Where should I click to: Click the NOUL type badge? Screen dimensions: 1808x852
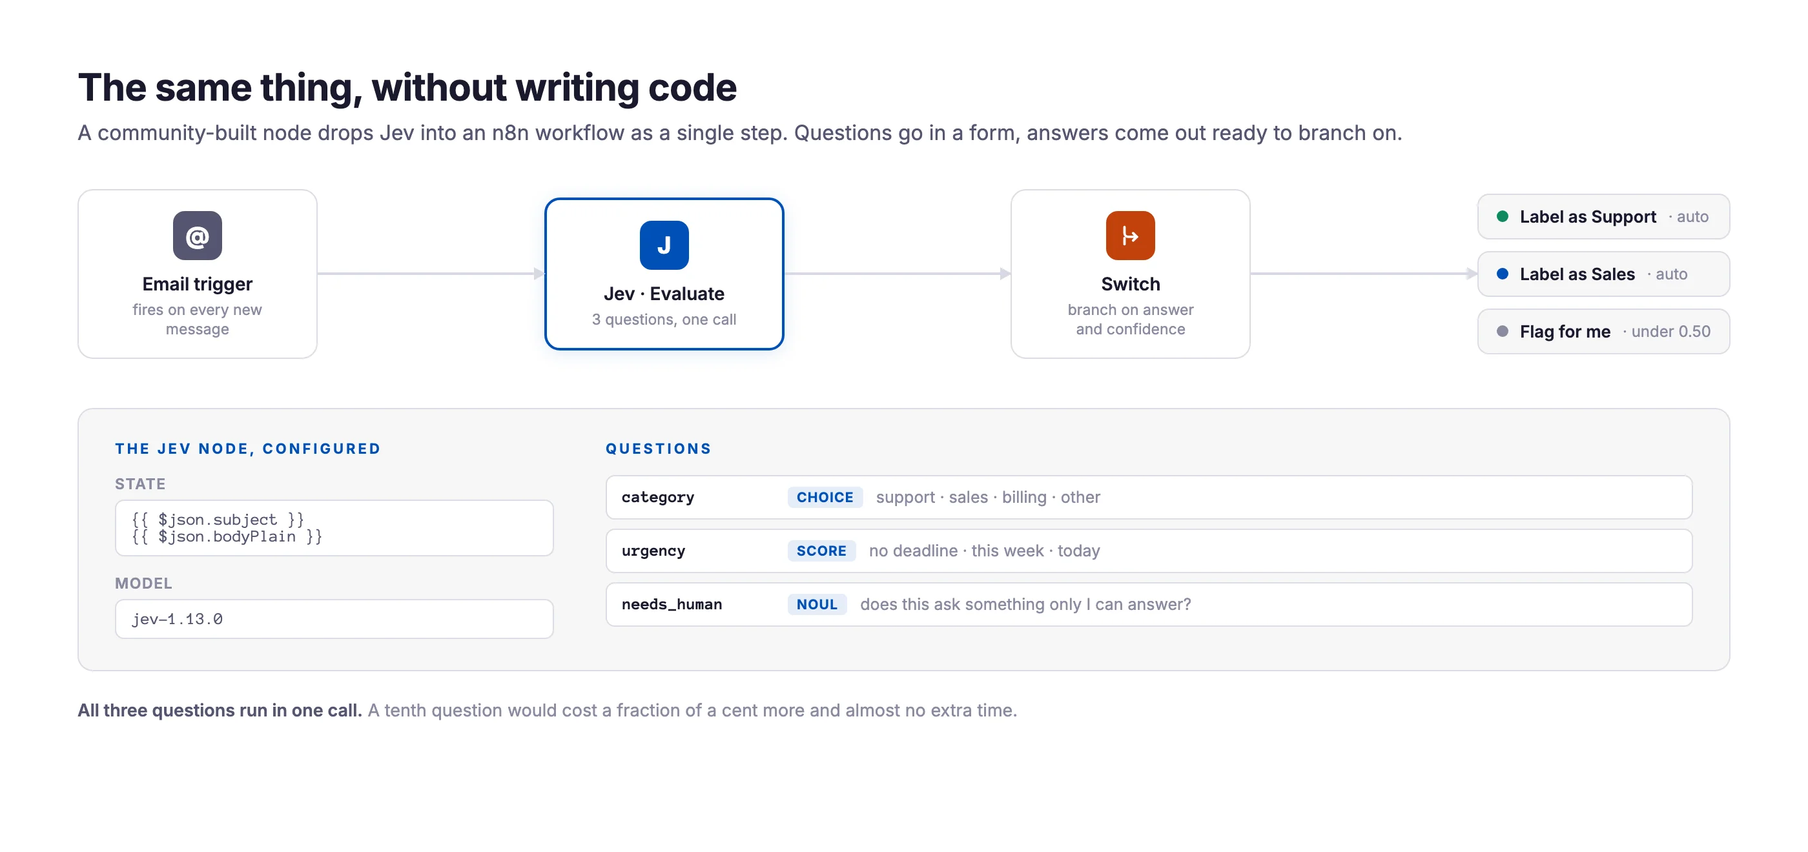pyautogui.click(x=817, y=604)
